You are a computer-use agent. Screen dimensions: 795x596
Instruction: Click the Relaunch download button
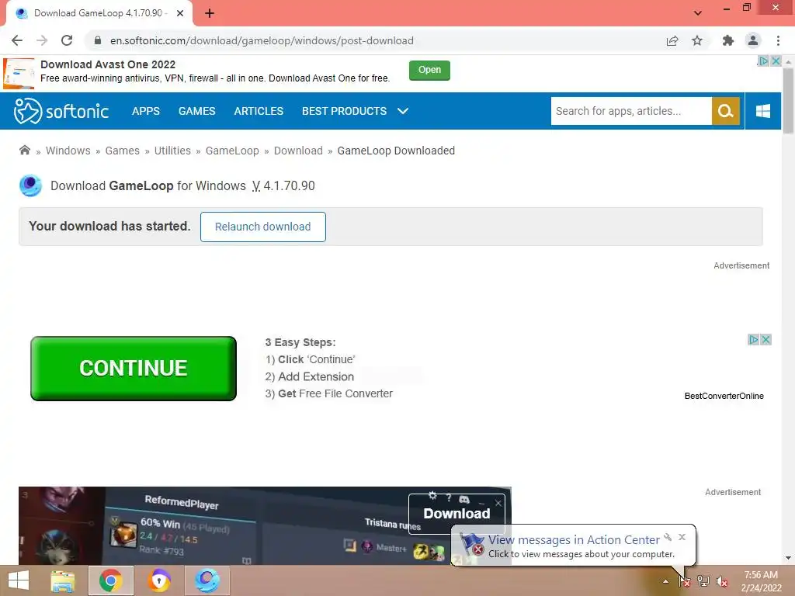(262, 227)
